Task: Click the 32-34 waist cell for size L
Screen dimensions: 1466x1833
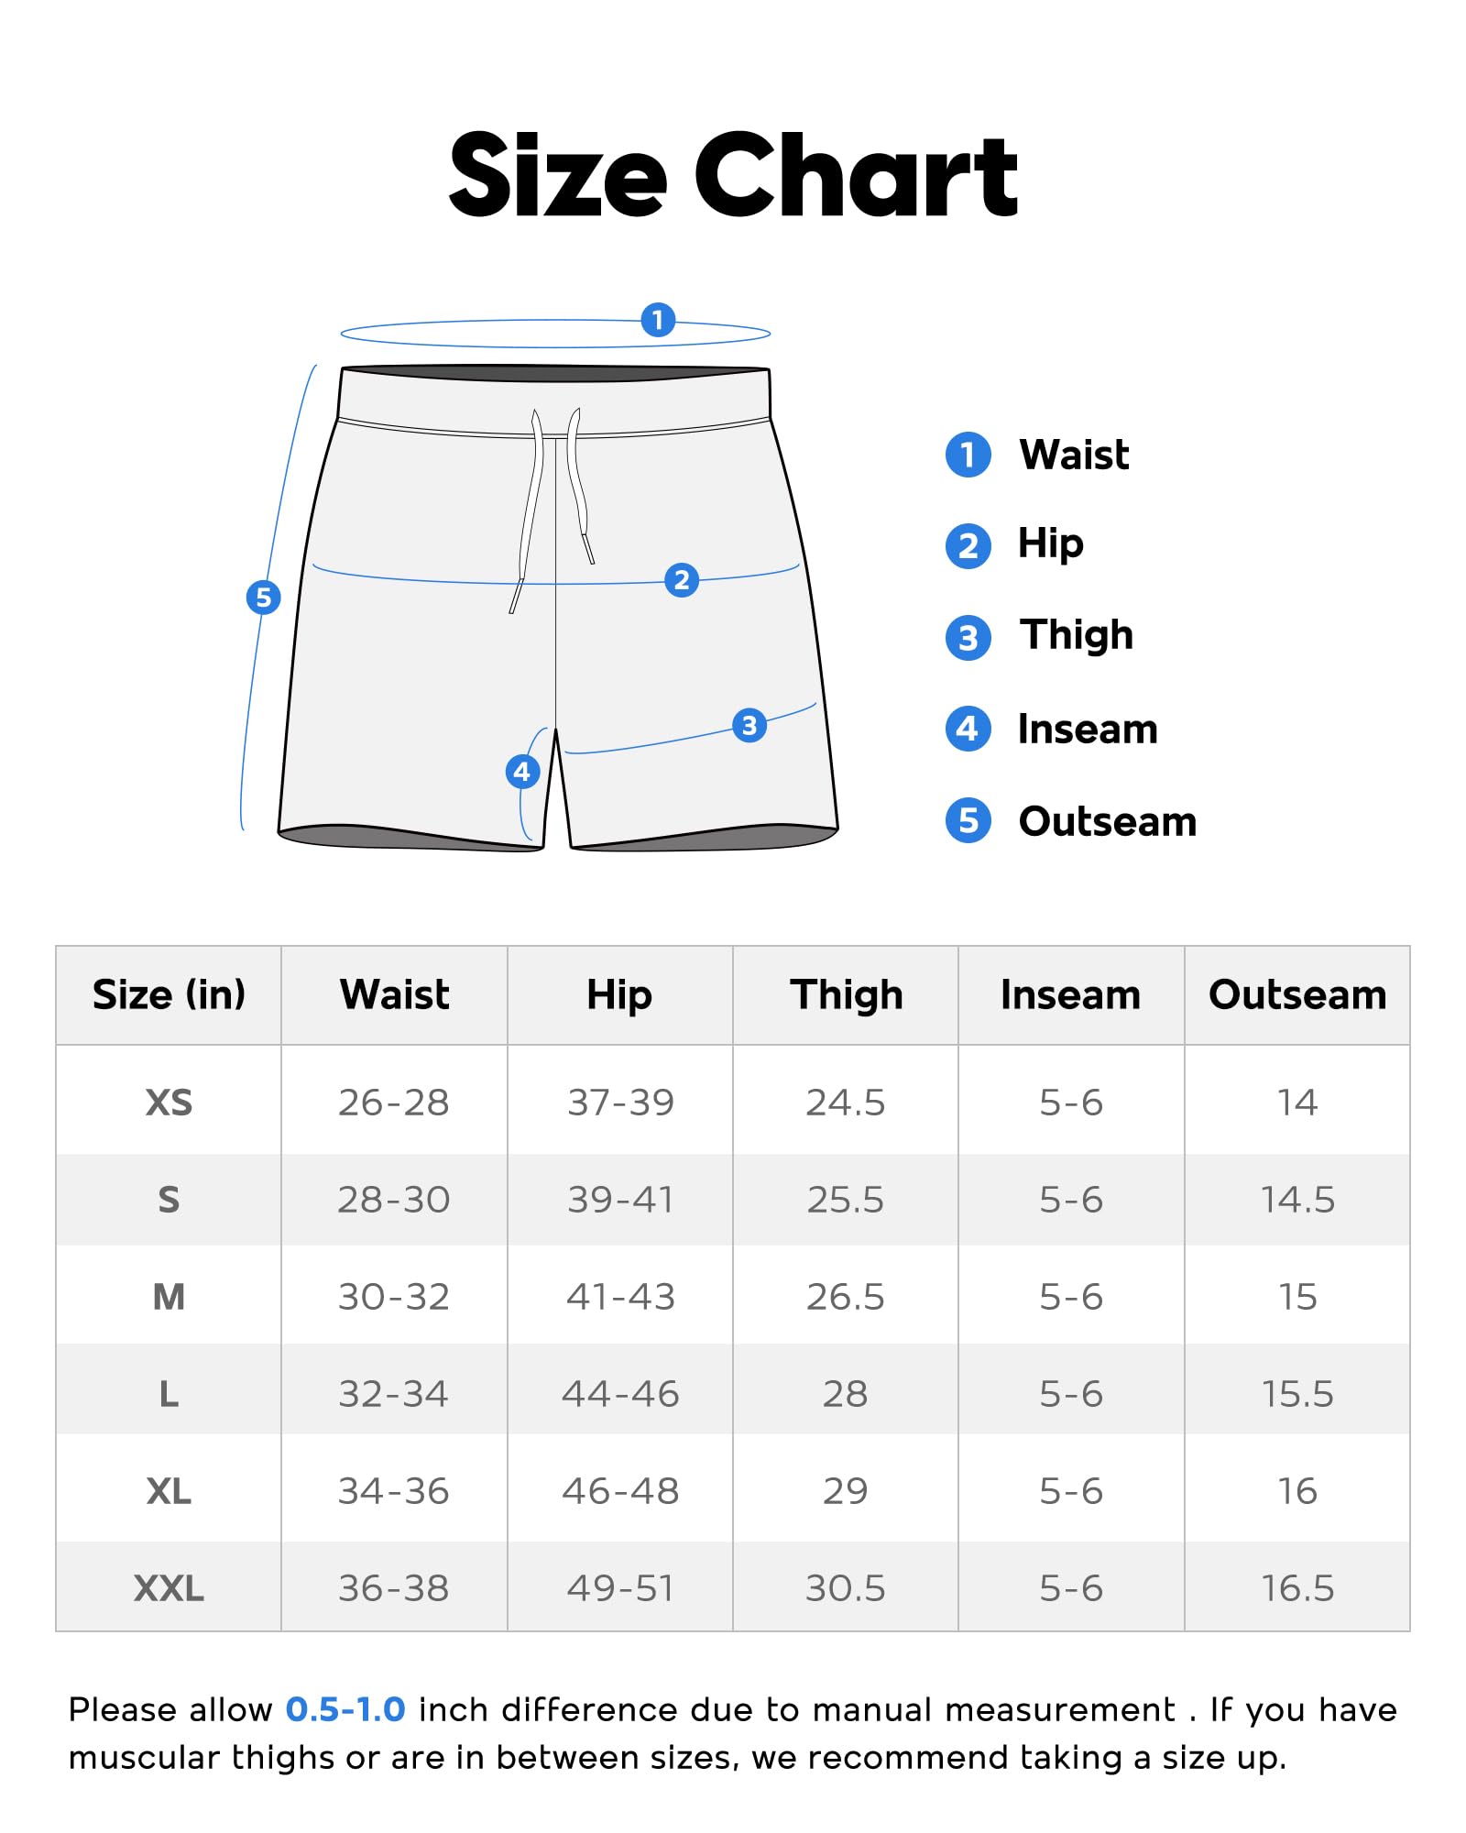Action: click(x=394, y=1394)
